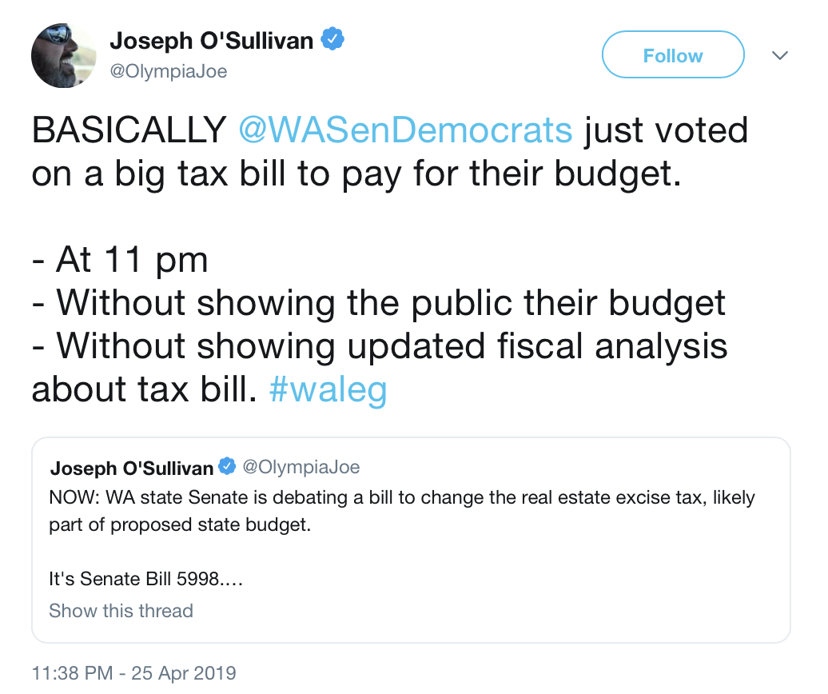The image size is (828, 694).
Task: Click the "It's Senate Bill 5998...." line
Action: pos(145,579)
